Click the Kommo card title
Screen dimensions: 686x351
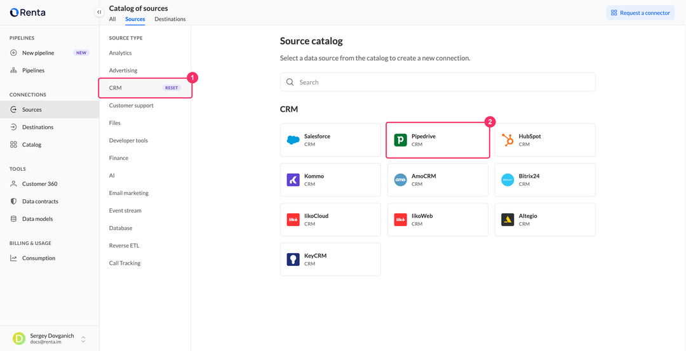click(314, 176)
